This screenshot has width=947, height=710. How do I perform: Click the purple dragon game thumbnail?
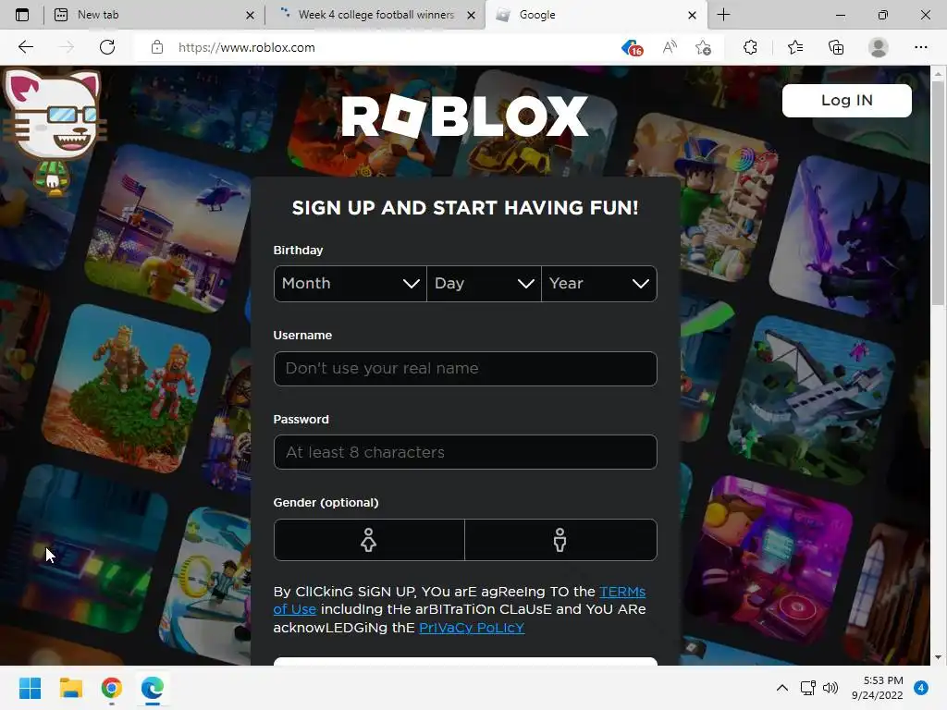(850, 237)
